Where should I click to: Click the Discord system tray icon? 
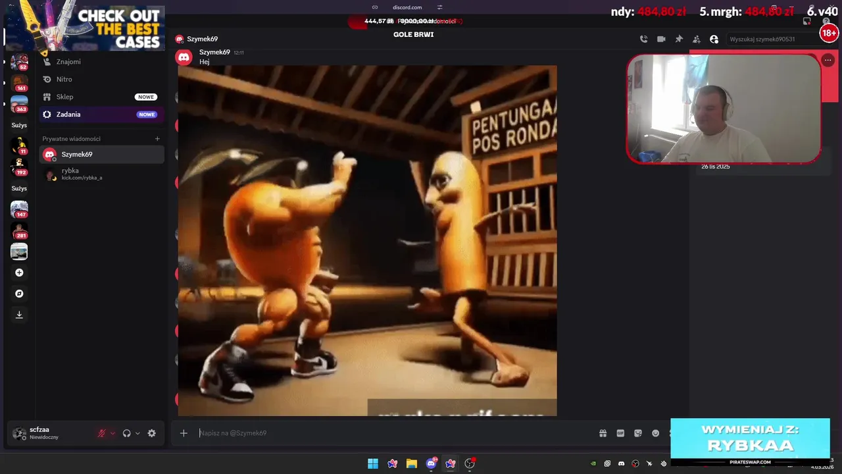pyautogui.click(x=621, y=463)
